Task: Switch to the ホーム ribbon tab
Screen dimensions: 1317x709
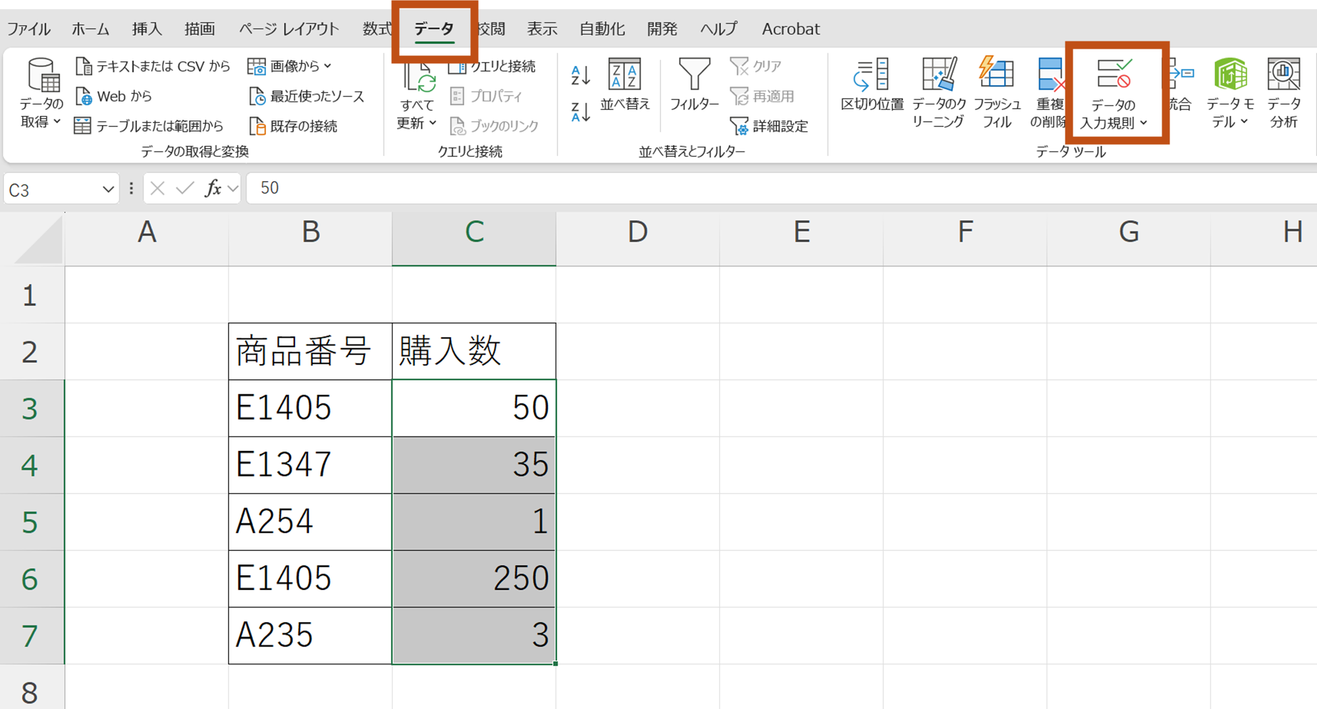Action: 90,28
